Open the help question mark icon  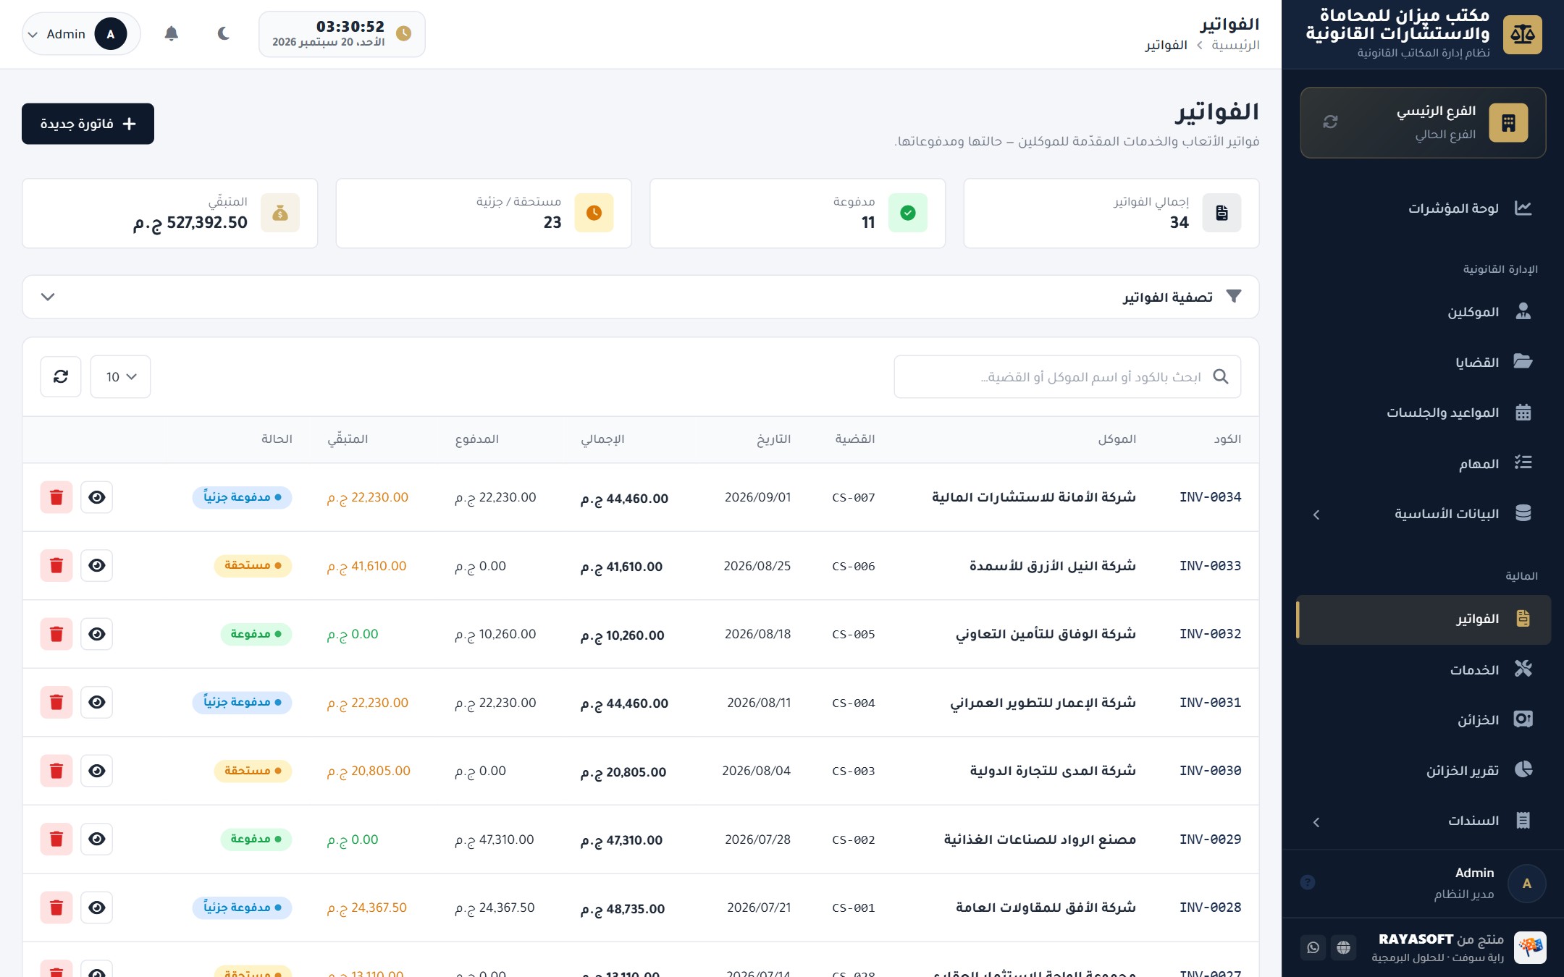coord(1308,882)
